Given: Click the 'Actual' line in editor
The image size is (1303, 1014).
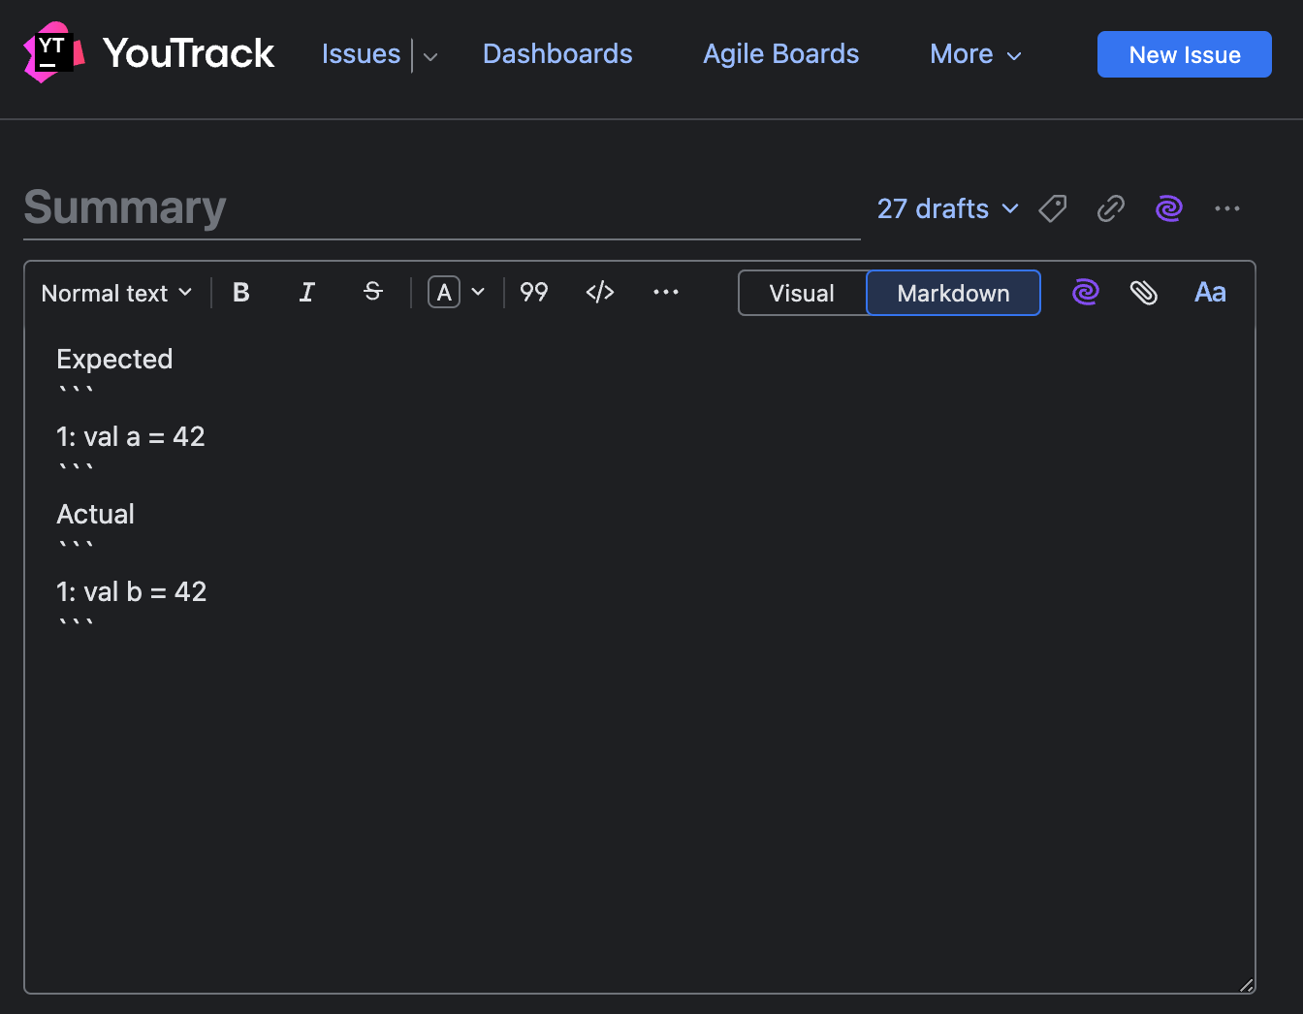Looking at the screenshot, I should coord(95,515).
